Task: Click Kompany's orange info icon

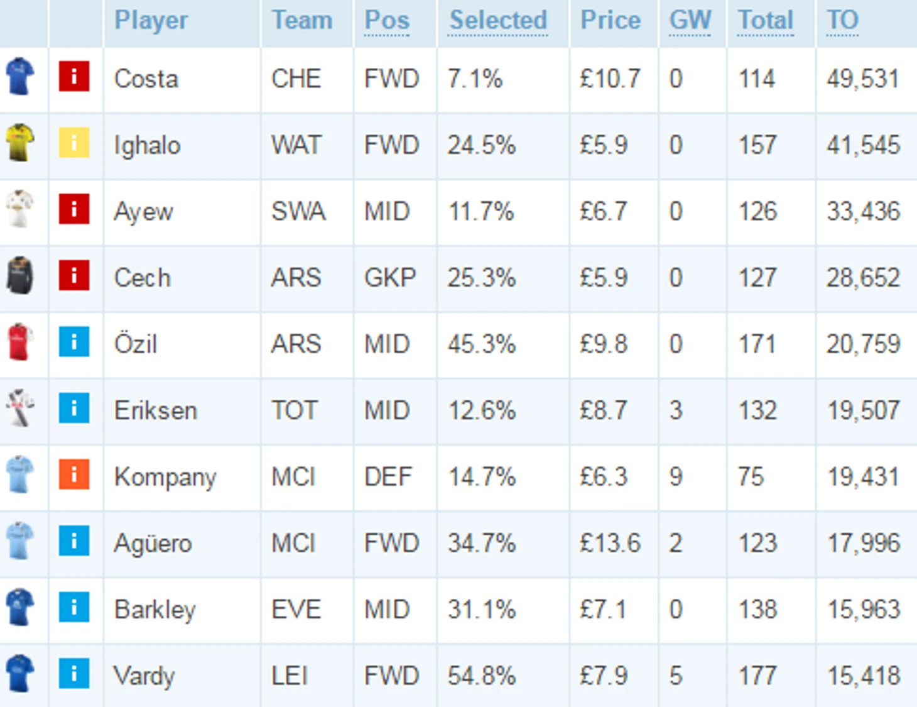Action: 74,474
